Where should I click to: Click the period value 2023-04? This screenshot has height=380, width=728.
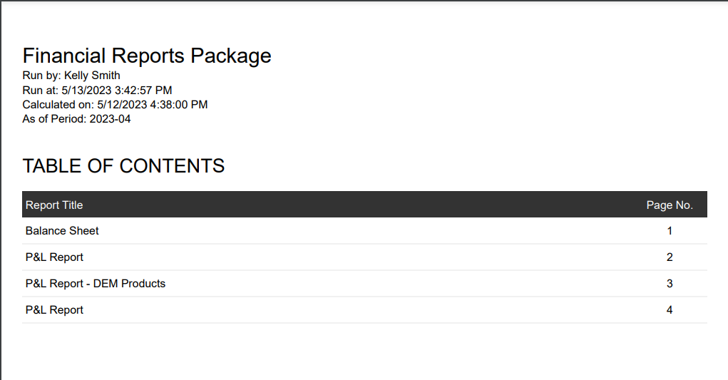pos(111,119)
